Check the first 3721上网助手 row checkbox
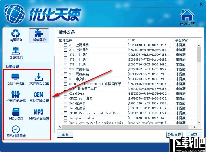Screen dimensions: 206x152 tap(65, 45)
